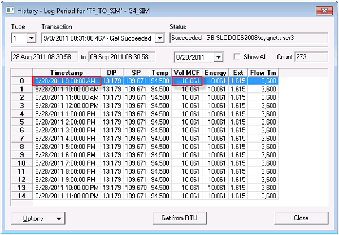Click timestamp 8/28/2011 3:00:00 PM
The image size is (339, 235).
pyautogui.click(x=67, y=130)
